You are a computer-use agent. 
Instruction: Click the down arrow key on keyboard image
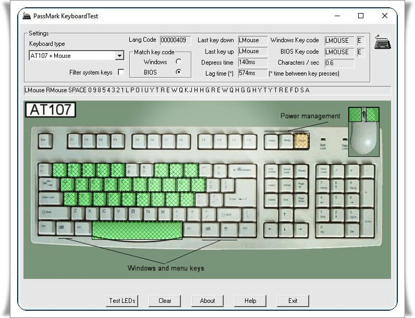tap(285, 229)
